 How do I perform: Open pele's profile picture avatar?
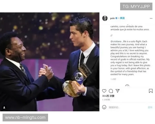tap(105, 18)
